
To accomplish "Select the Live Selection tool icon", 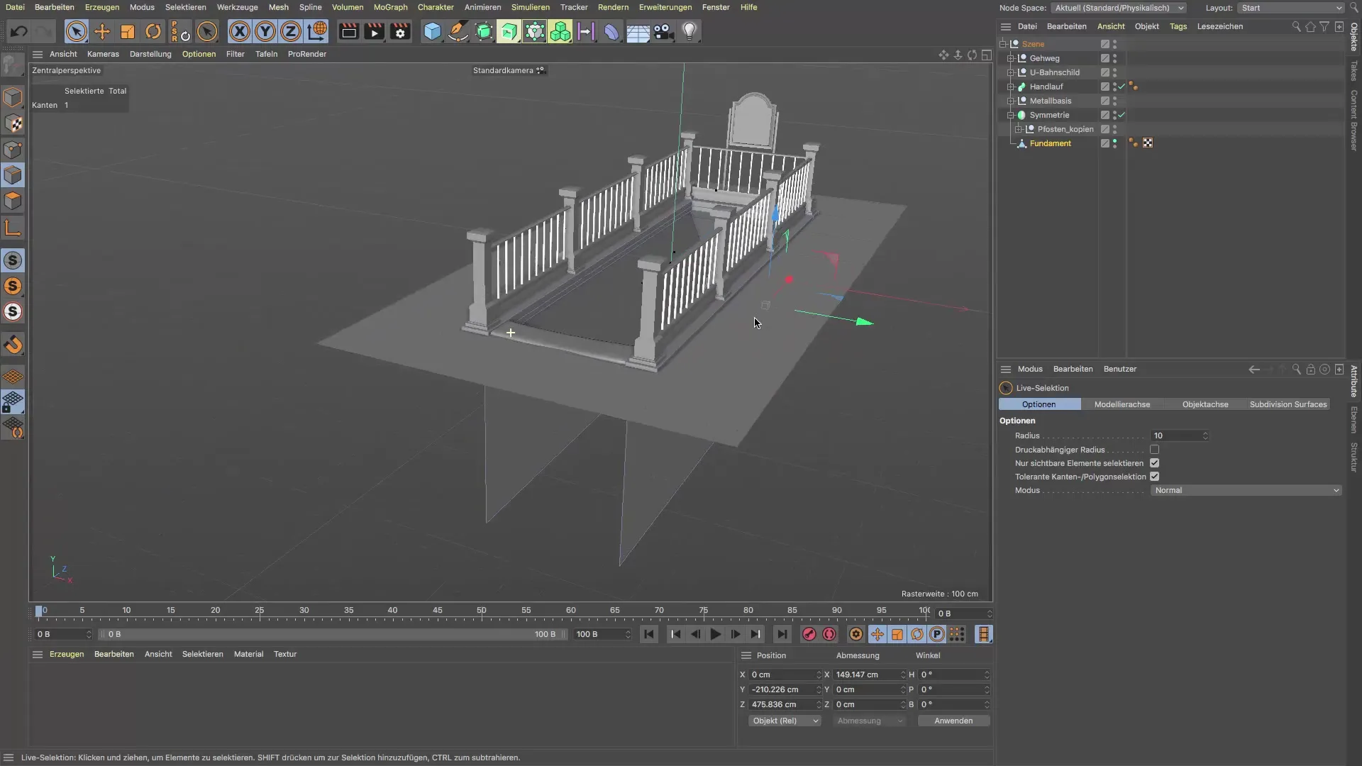I will pyautogui.click(x=77, y=31).
